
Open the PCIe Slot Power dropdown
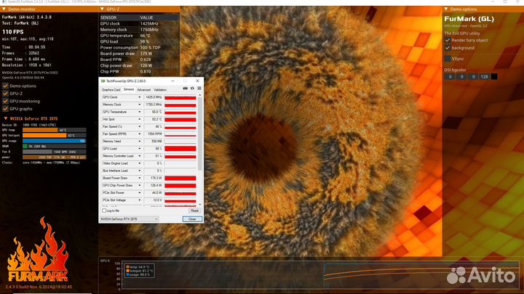[139, 192]
